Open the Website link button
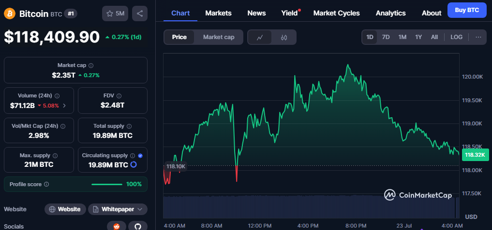 pyautogui.click(x=65, y=209)
